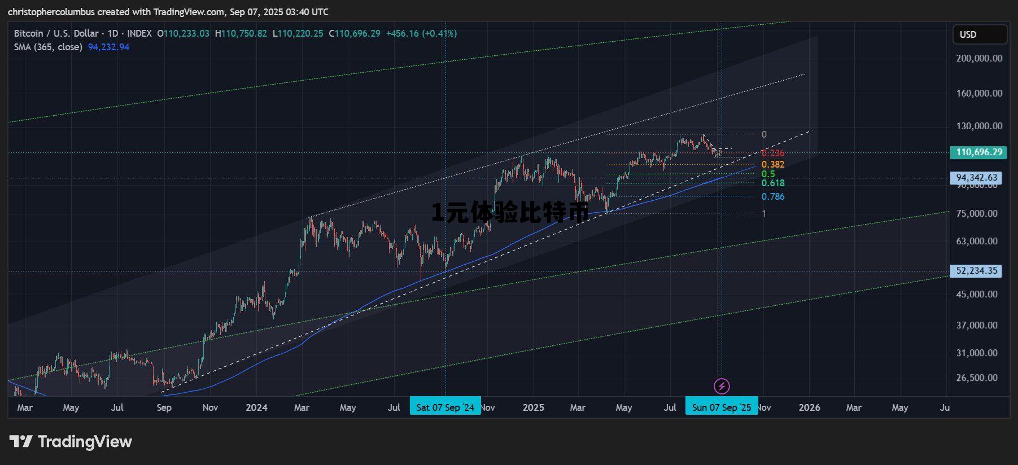Click the blue 0.786 Fibonacci level label
The height and width of the screenshot is (465, 1018).
pyautogui.click(x=772, y=196)
